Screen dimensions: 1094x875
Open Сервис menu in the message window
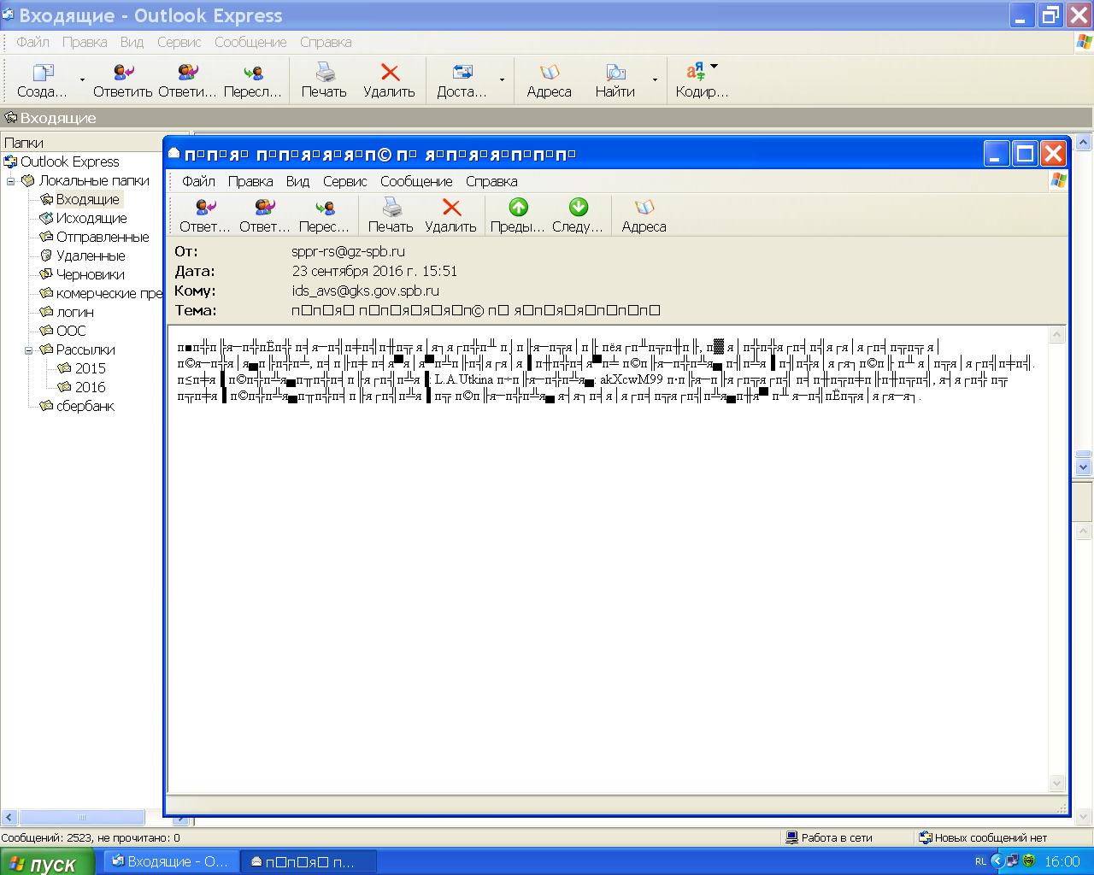[x=345, y=181]
